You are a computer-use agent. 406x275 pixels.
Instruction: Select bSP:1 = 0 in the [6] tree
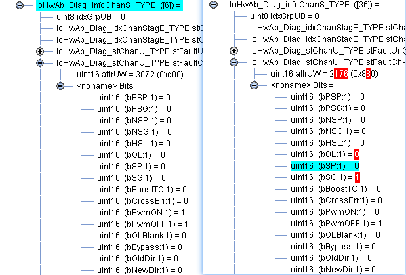[x=131, y=167]
